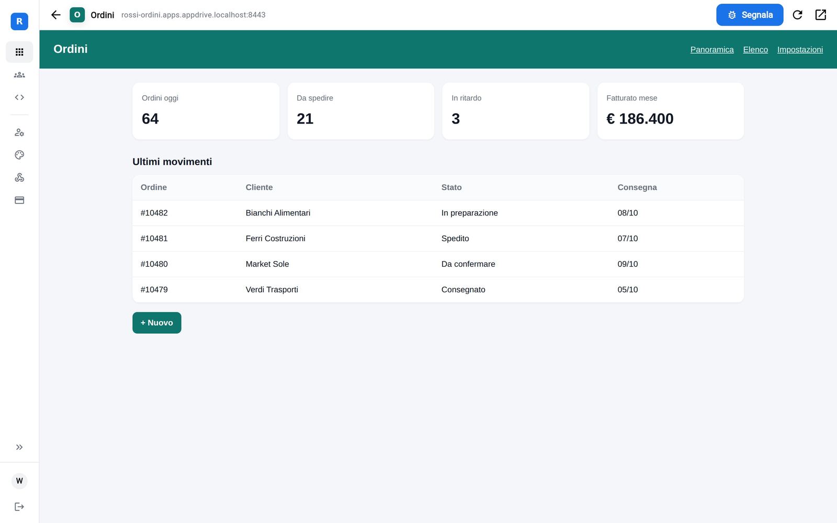Click the Ordini oggi card

[x=206, y=111]
